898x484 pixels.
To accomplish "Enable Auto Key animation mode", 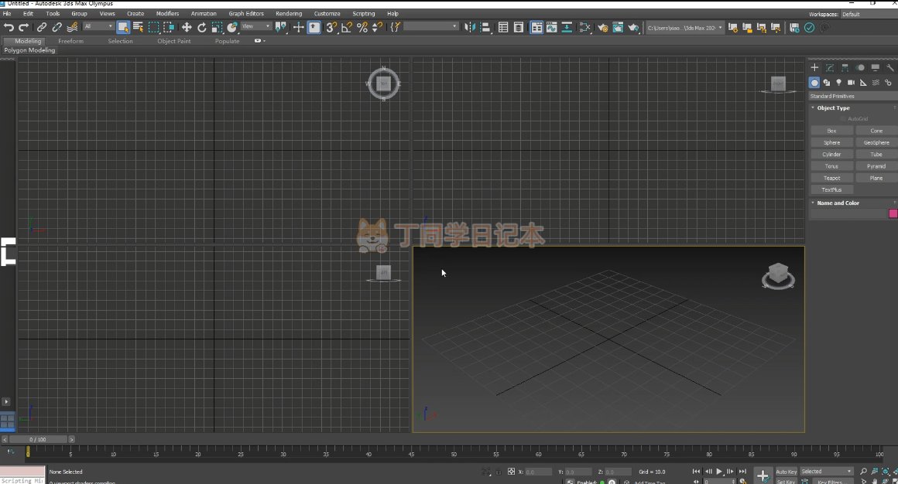I will click(x=786, y=472).
